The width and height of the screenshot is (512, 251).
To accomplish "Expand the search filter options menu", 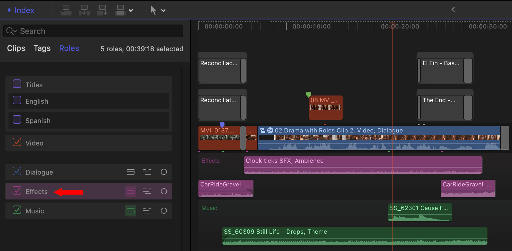I will [12, 31].
